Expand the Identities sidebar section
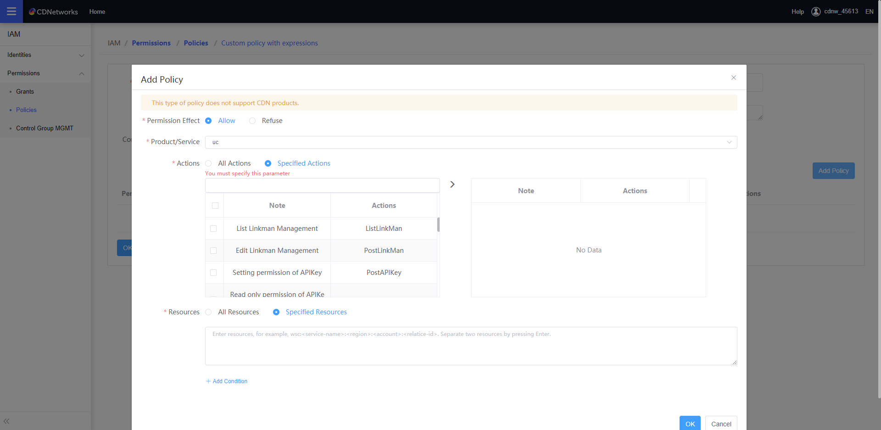The height and width of the screenshot is (430, 881). 45,55
